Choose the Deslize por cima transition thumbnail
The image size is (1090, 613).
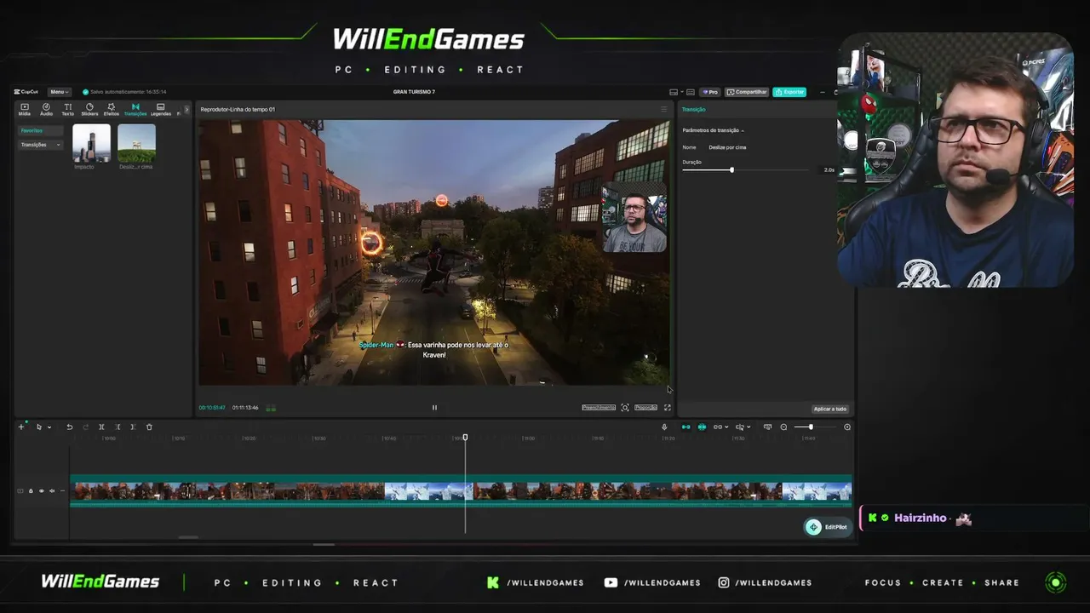pos(136,143)
